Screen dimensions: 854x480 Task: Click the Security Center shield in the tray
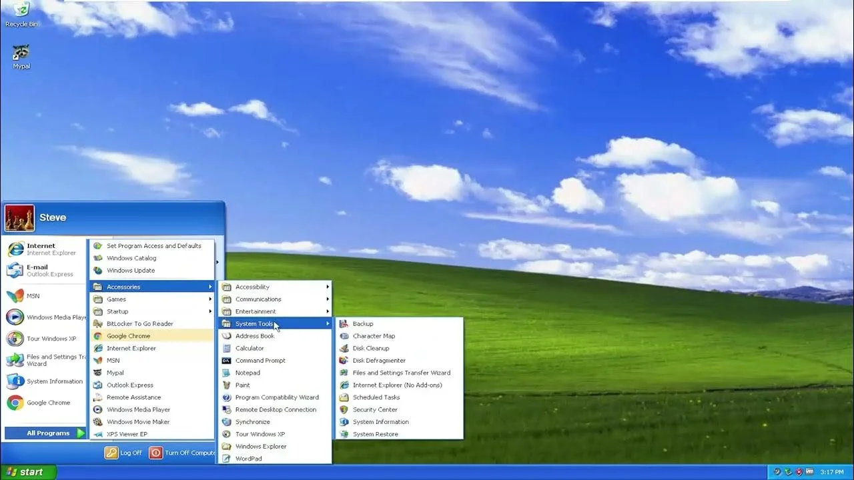[798, 471]
